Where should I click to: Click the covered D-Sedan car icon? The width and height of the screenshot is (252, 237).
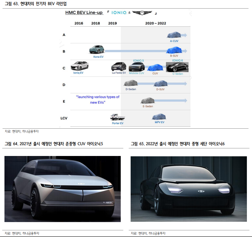tap(131, 83)
